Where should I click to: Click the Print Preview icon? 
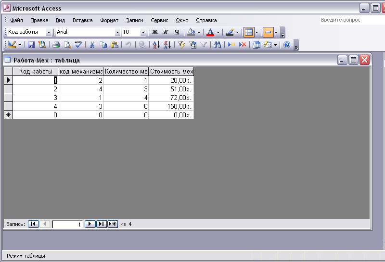[x=67, y=45]
